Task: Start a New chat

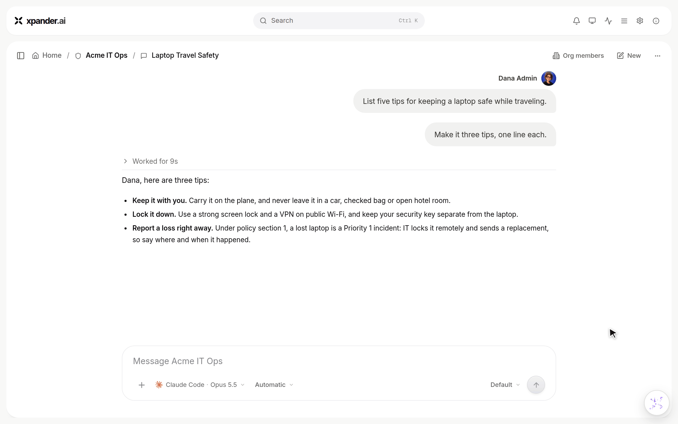Action: [x=629, y=56]
